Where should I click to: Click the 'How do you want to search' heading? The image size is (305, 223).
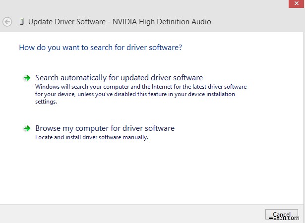100,48
